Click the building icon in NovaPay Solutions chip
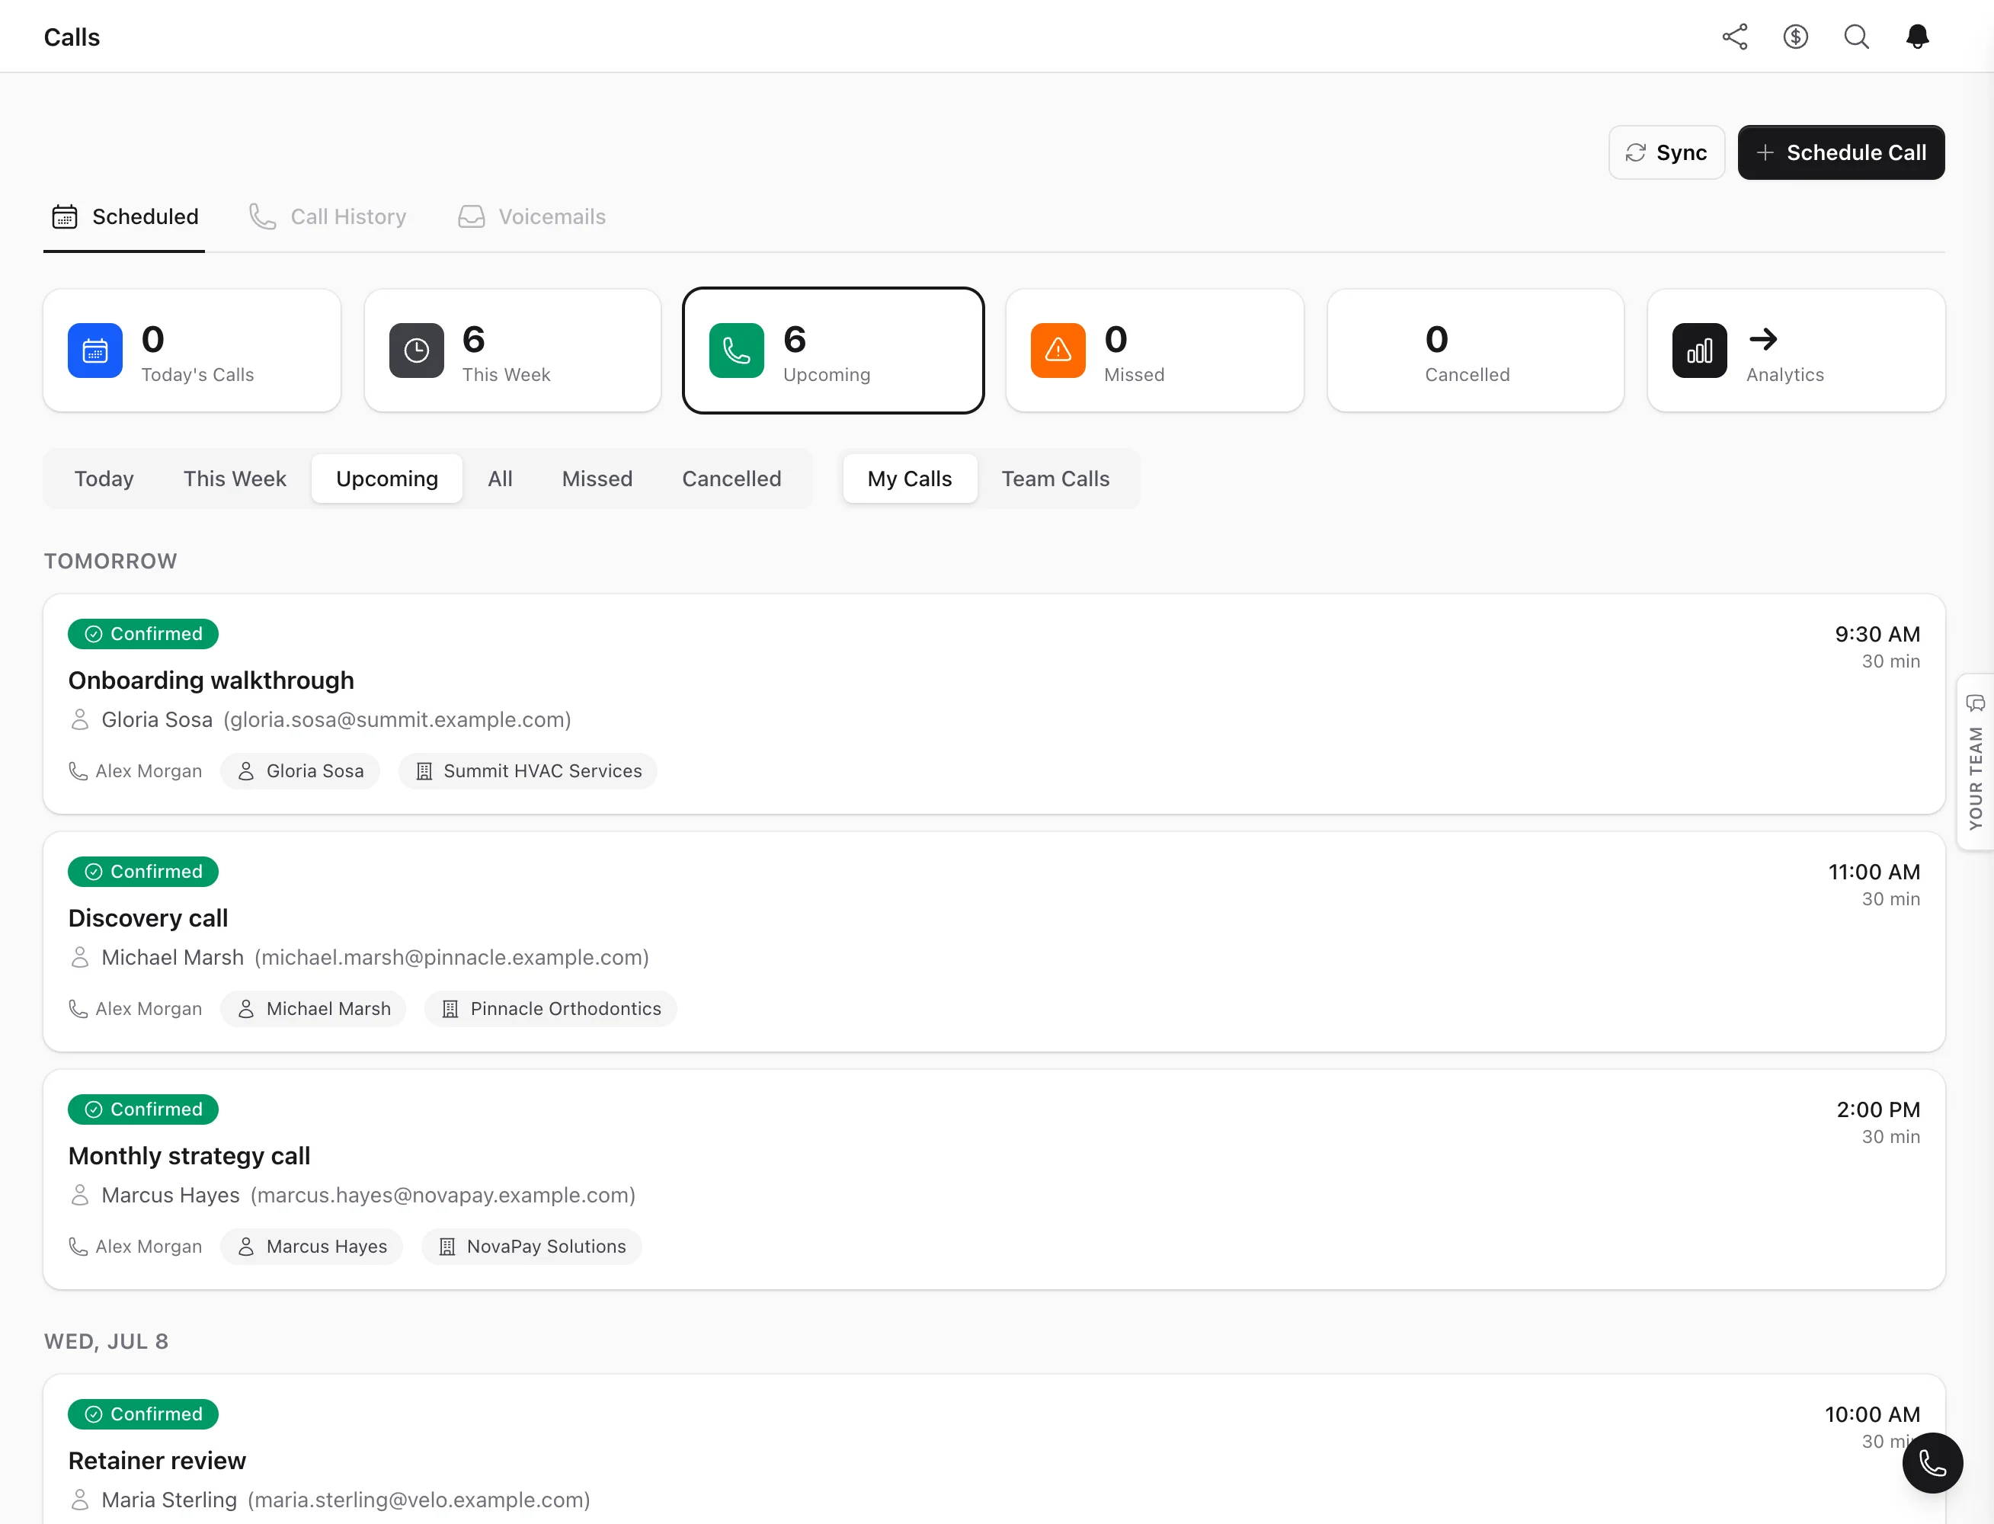This screenshot has height=1524, width=1994. [x=447, y=1247]
